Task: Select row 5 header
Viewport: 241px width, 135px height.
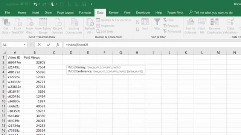Action: (x=3, y=77)
